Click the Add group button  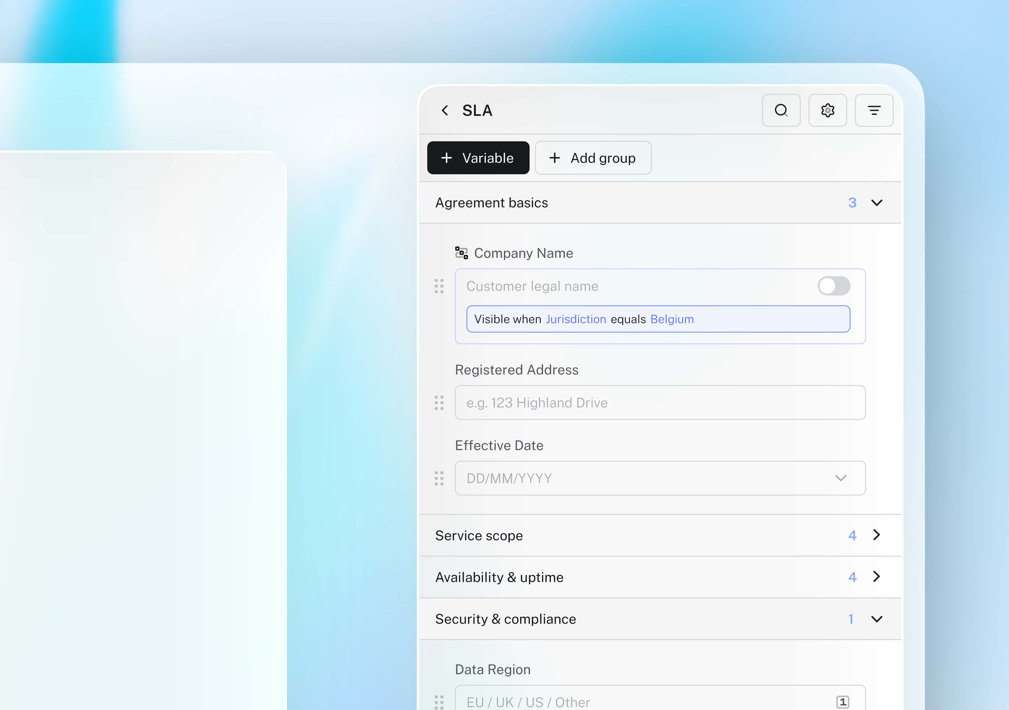593,158
